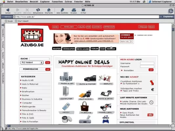Screen dimensions: 175x131
Task: Click the vertical scrollbar down arrow
Action: click(x=173, y=123)
